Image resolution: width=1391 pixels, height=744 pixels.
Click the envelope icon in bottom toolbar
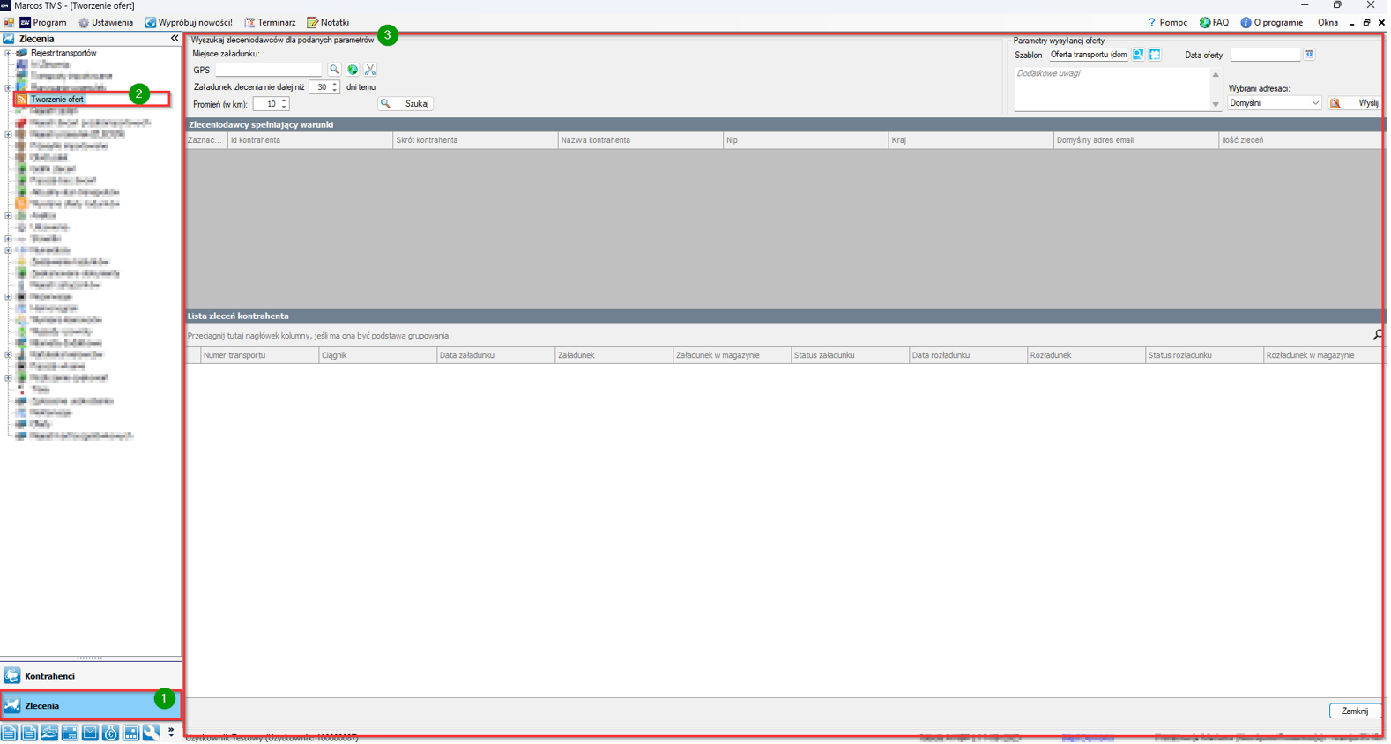[x=90, y=734]
